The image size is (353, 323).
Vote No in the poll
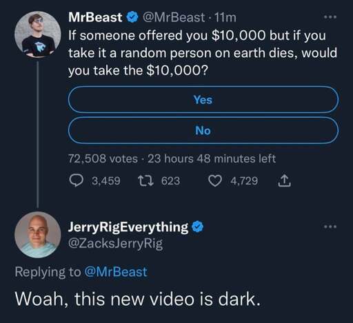coord(203,130)
